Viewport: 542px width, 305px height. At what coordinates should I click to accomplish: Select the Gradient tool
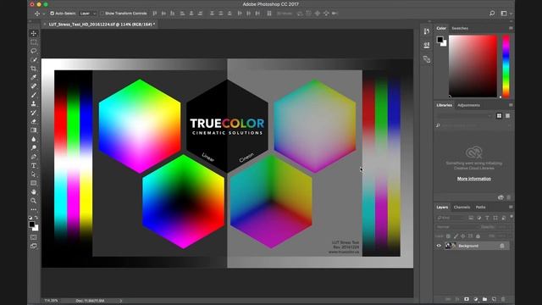click(x=34, y=130)
